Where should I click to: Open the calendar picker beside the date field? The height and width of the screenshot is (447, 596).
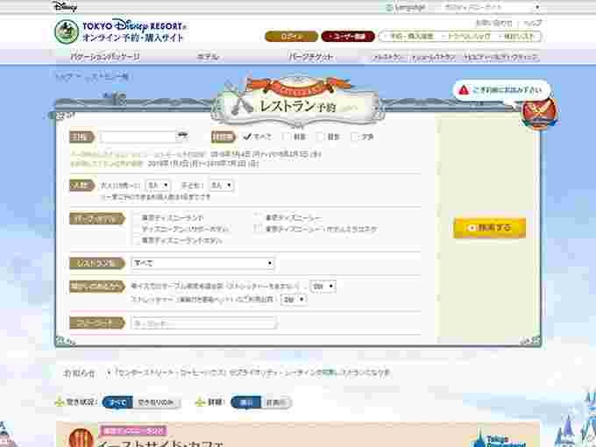(183, 136)
